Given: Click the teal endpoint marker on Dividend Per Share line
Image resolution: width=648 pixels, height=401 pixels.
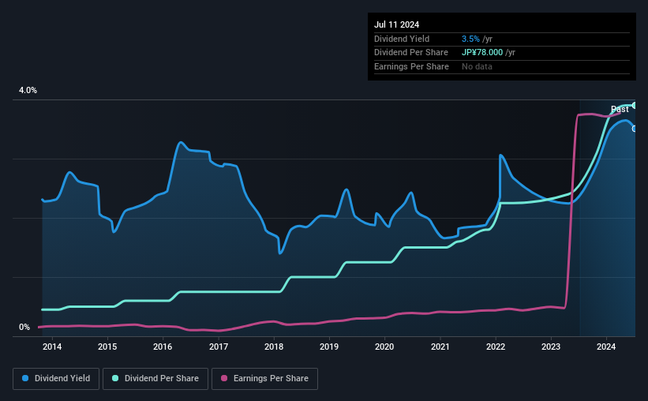Looking at the screenshot, I should pos(635,106).
